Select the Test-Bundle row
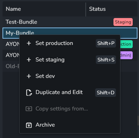Screen dimensions: 139x138 point(70,22)
